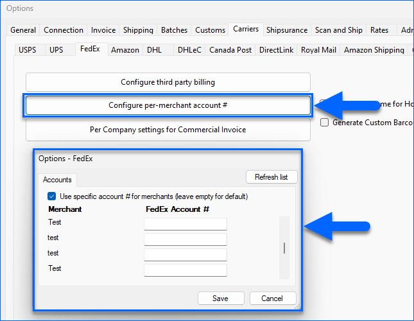
Task: Save the FedEx account settings
Action: point(221,299)
